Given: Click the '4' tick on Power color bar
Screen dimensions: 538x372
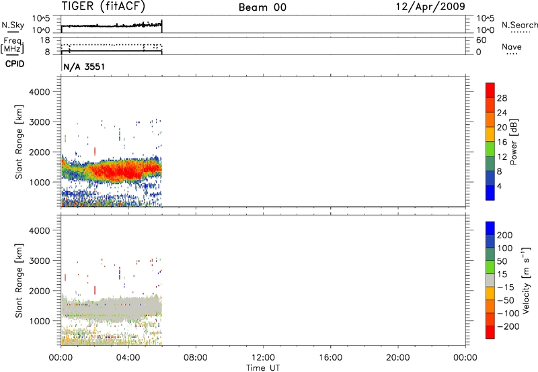Looking at the screenshot, I should (499, 186).
